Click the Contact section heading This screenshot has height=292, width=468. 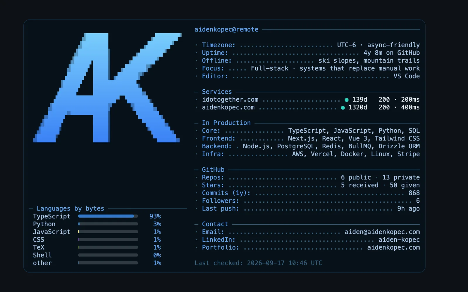215,224
